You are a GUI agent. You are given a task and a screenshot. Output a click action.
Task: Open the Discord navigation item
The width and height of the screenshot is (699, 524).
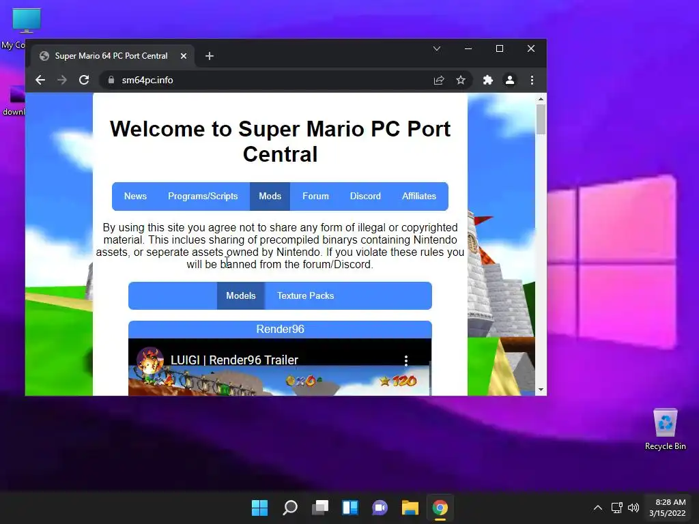click(x=365, y=196)
